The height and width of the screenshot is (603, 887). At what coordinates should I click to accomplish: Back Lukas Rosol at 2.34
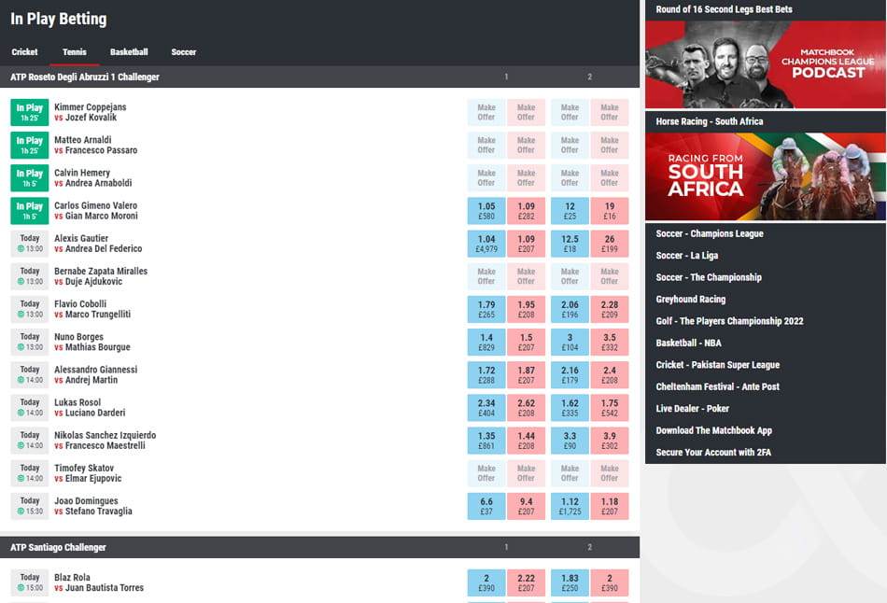pyautogui.click(x=486, y=407)
